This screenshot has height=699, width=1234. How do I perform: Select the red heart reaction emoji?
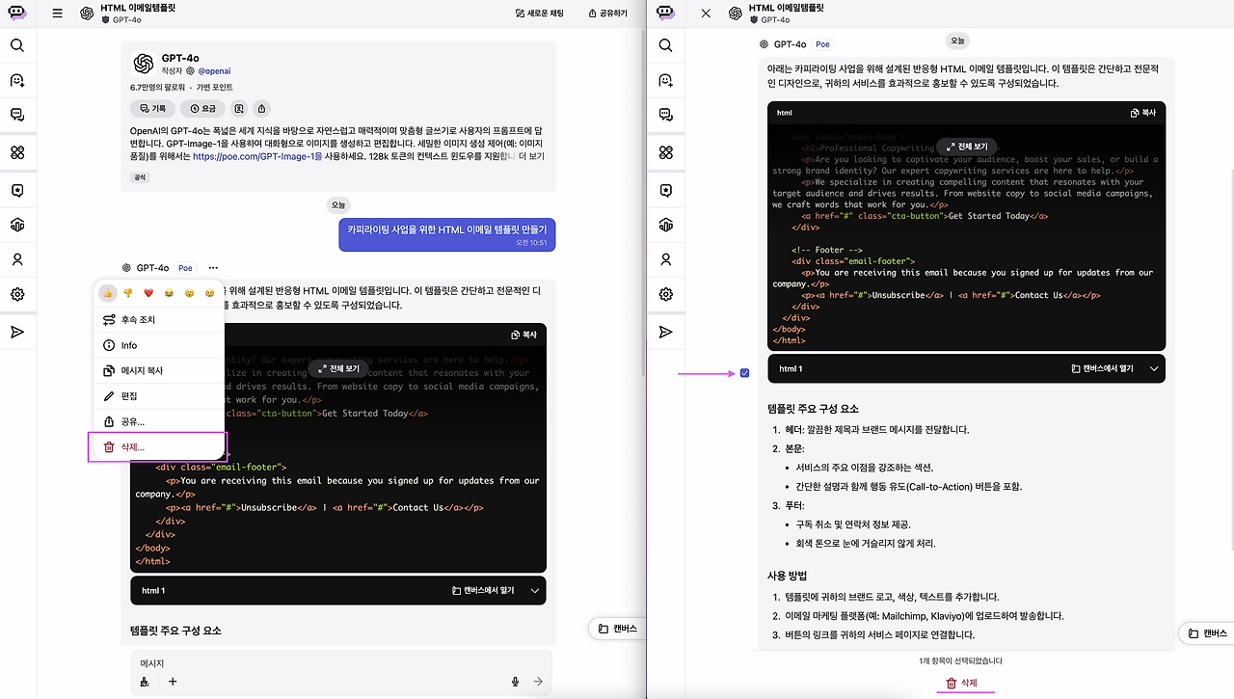pos(148,292)
